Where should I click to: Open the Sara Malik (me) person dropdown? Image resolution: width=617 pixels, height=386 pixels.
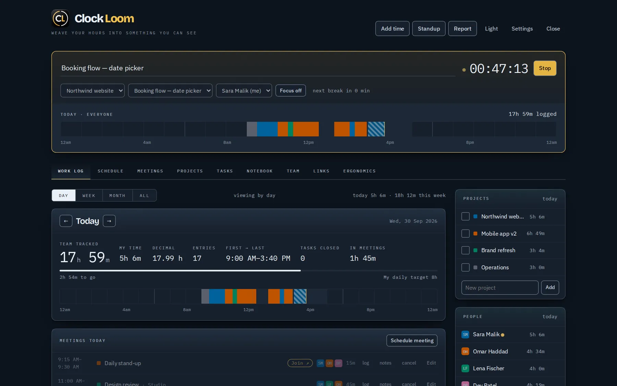[x=244, y=91]
